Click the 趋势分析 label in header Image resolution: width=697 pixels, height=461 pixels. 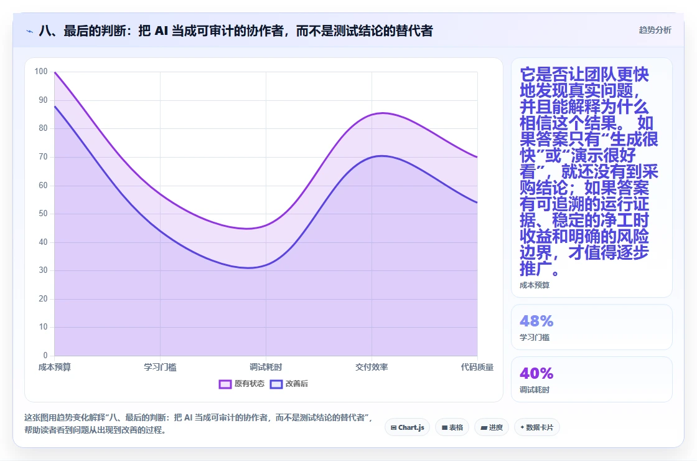655,30
